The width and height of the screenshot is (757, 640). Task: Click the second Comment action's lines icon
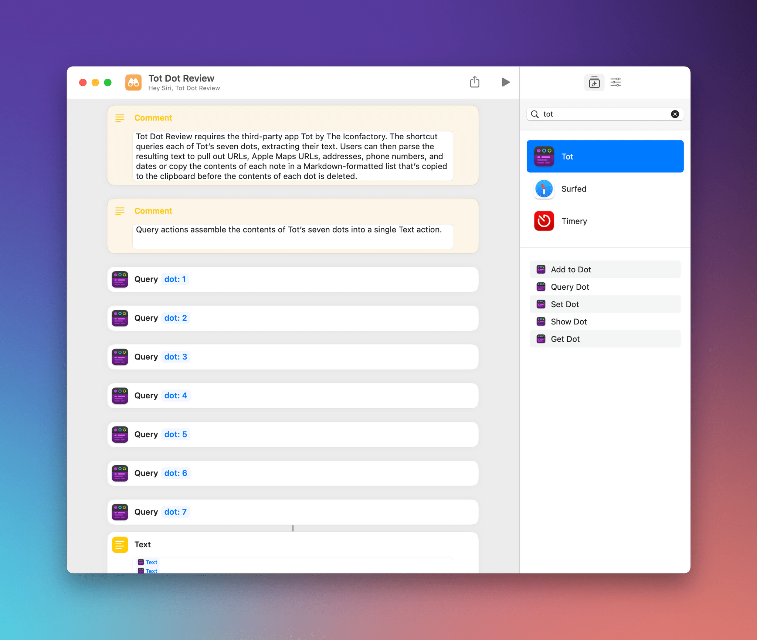click(120, 211)
